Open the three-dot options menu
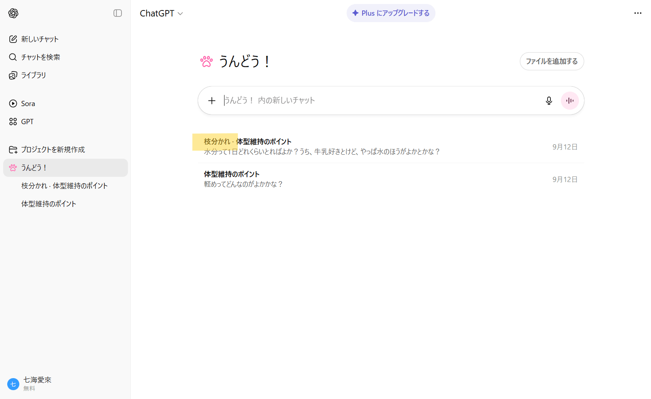This screenshot has height=399, width=651. [x=638, y=13]
